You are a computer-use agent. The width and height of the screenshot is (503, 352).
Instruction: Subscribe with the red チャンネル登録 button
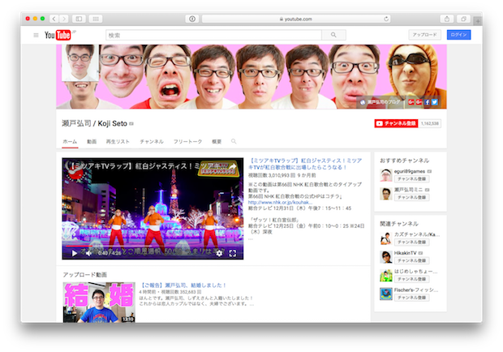point(396,123)
